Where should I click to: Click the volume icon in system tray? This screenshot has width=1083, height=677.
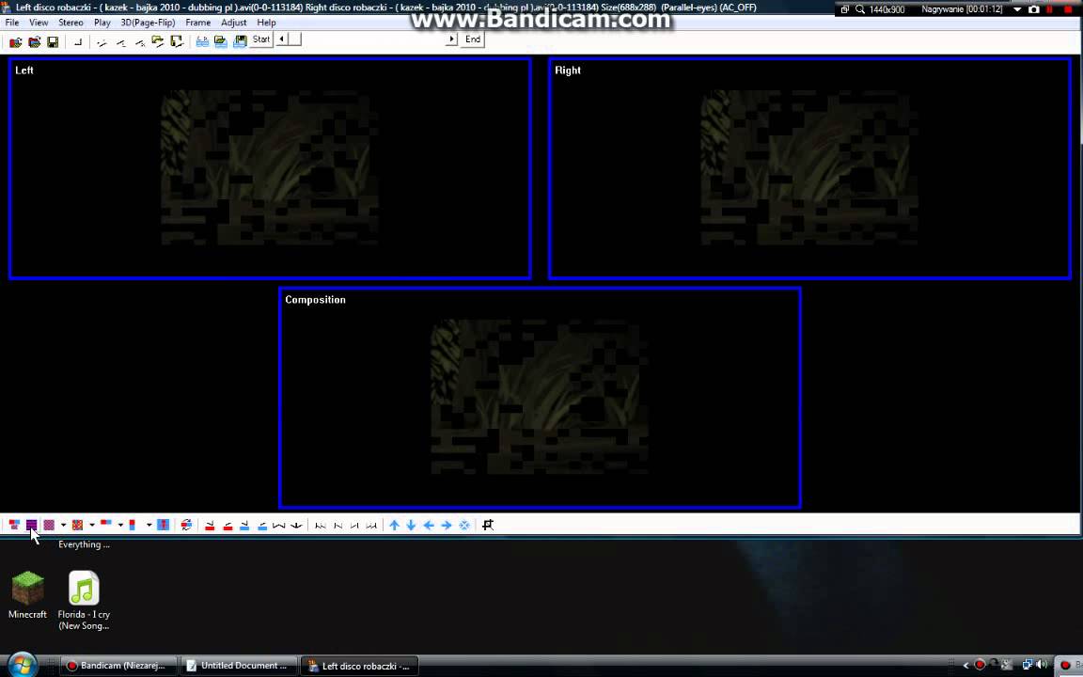[x=1041, y=666]
